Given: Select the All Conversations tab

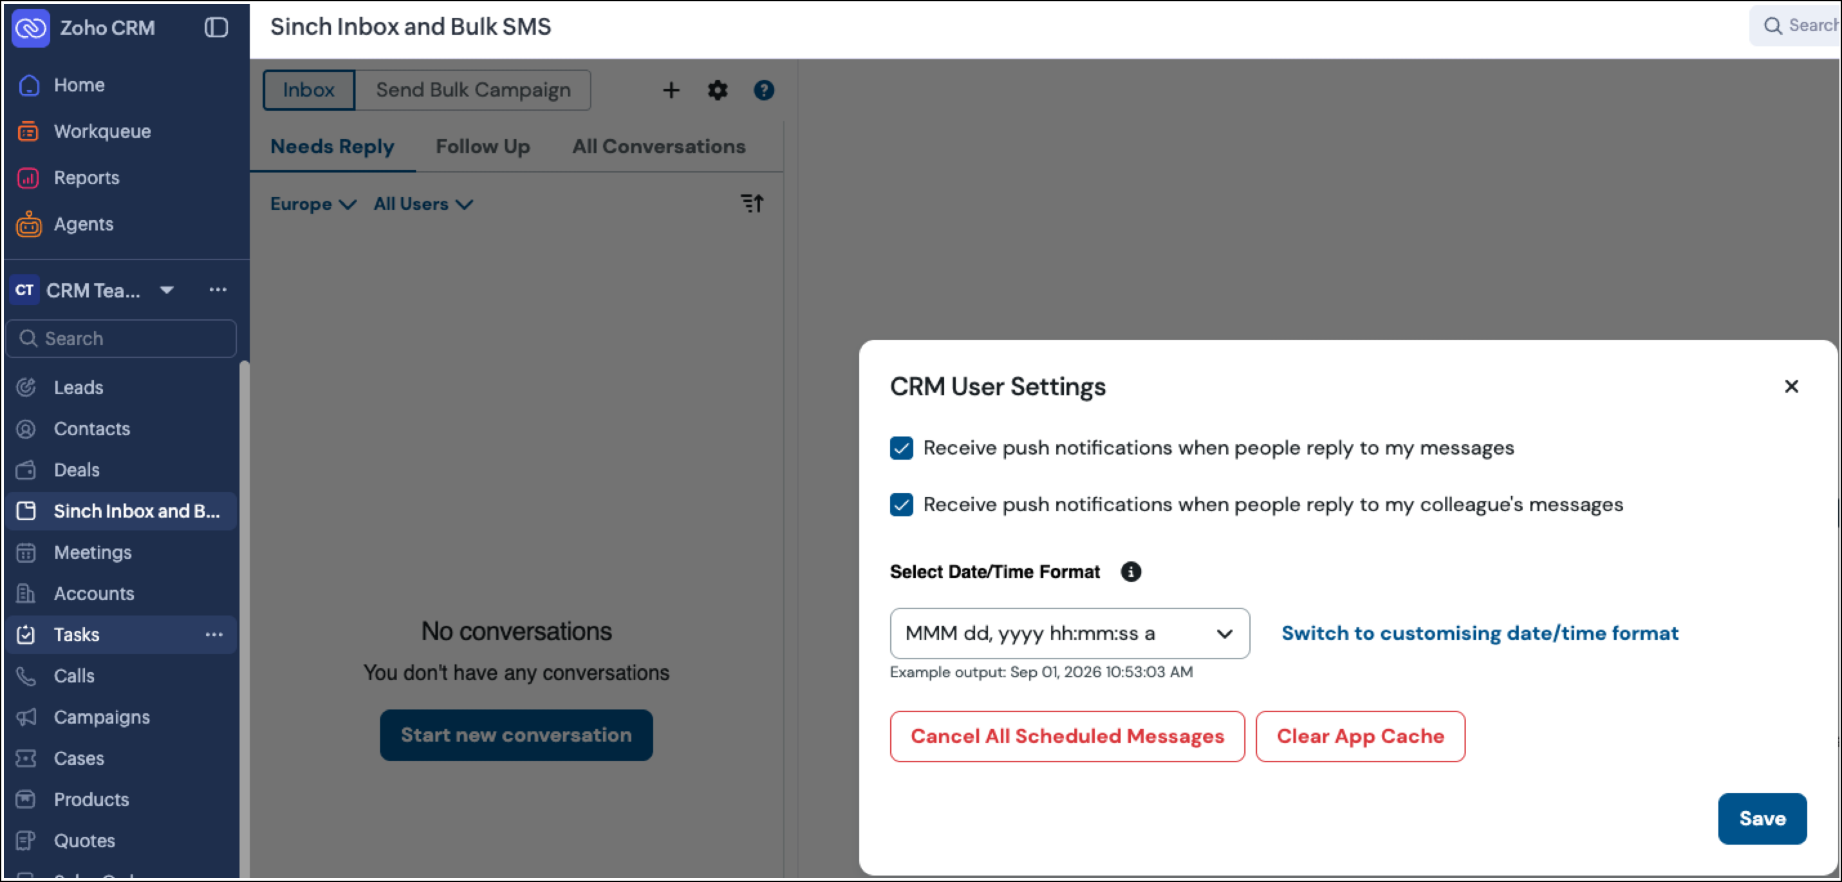Looking at the screenshot, I should 658,147.
